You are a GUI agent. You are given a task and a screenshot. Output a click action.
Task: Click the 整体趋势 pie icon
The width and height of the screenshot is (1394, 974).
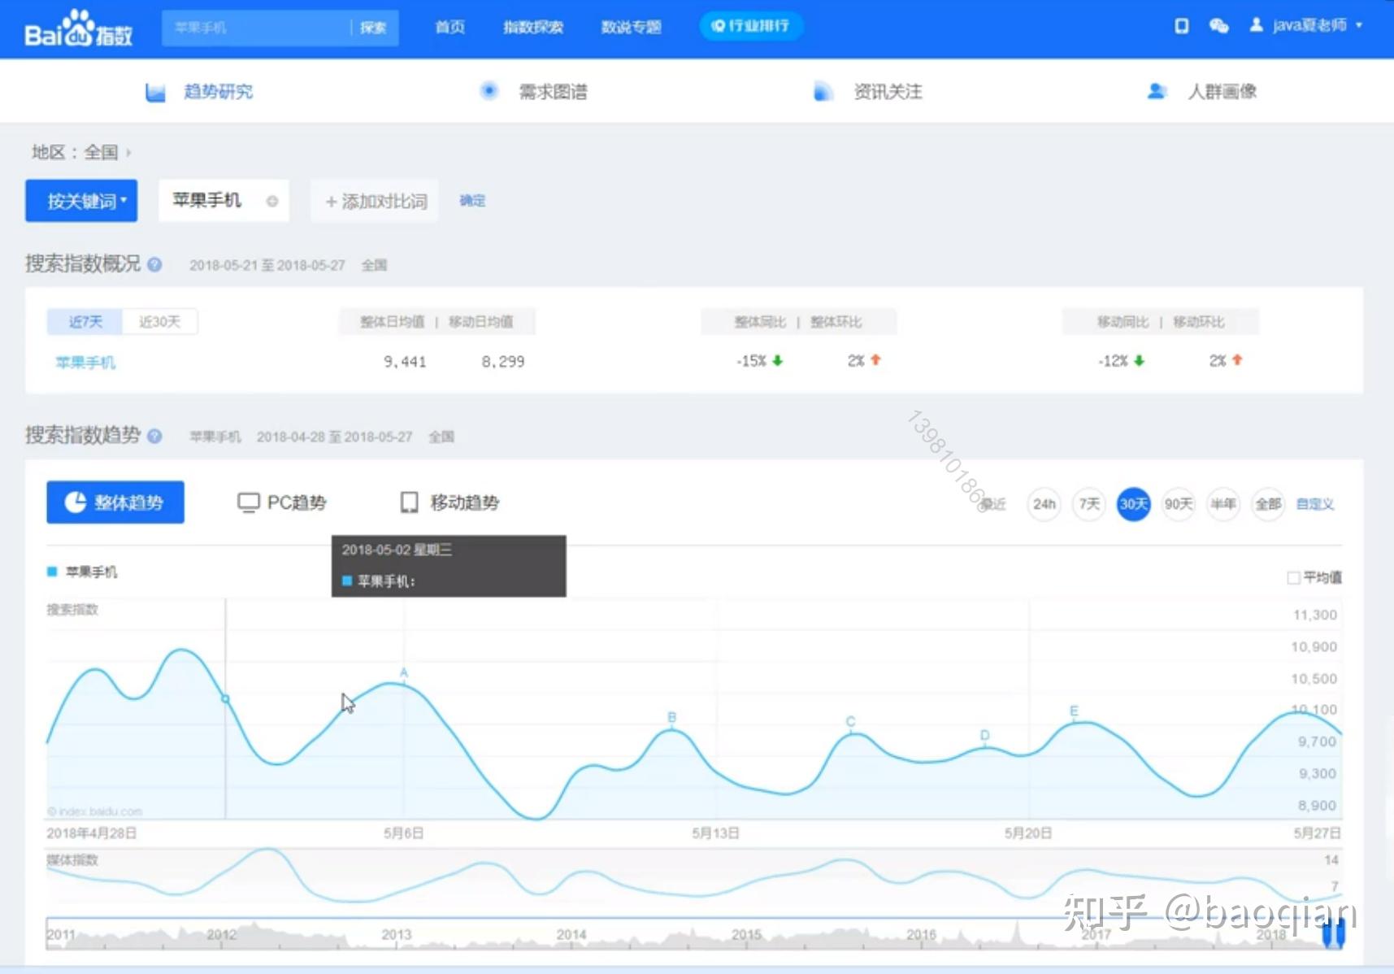(x=76, y=502)
